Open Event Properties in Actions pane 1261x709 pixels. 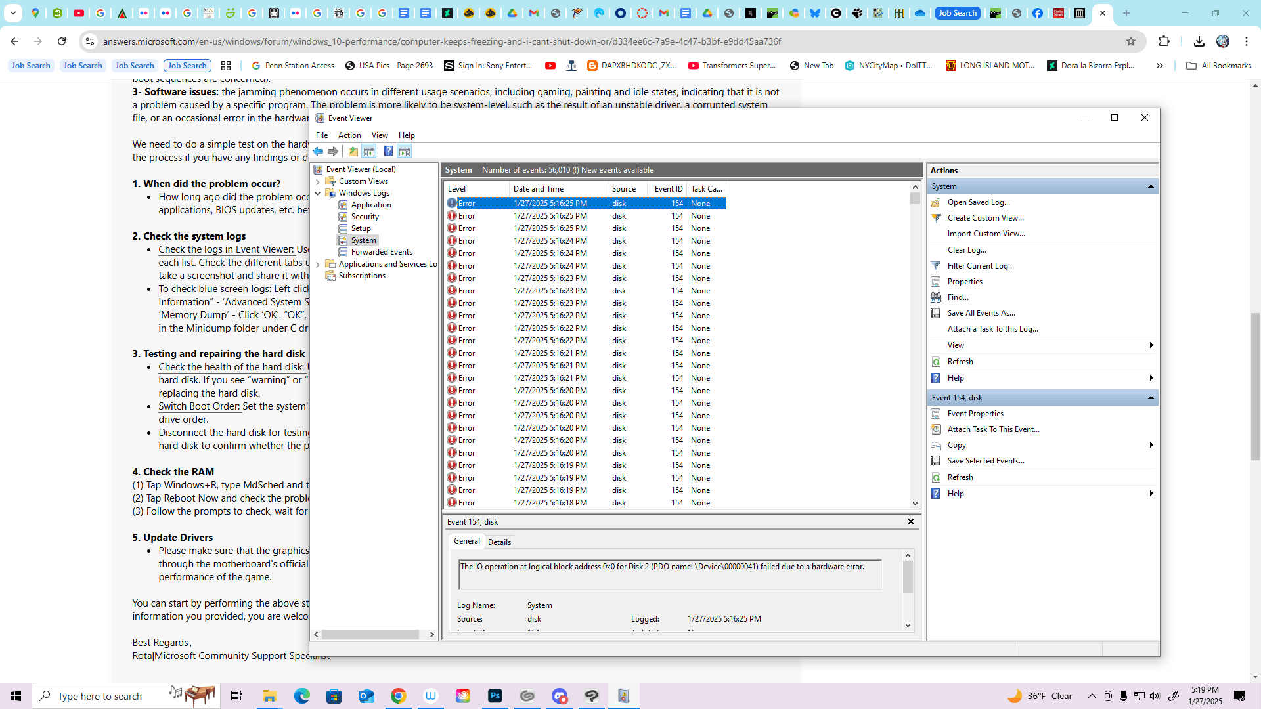coord(975,414)
